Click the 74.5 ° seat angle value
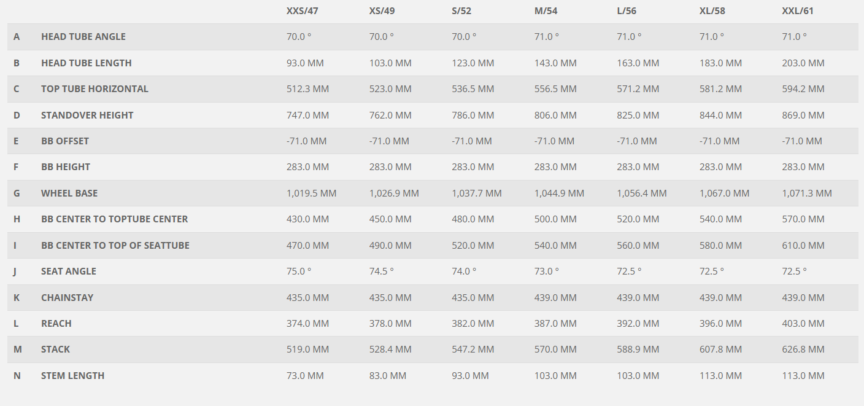 pyautogui.click(x=382, y=271)
